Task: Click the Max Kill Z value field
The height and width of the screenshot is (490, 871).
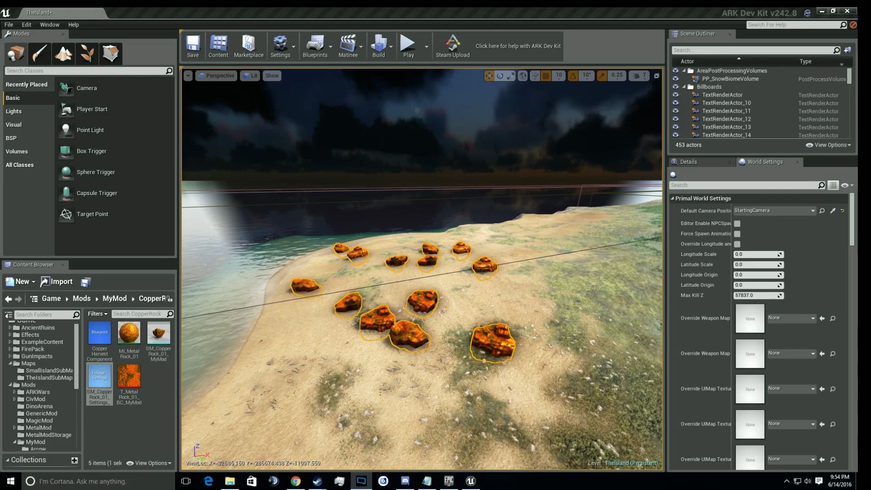Action: coord(758,295)
